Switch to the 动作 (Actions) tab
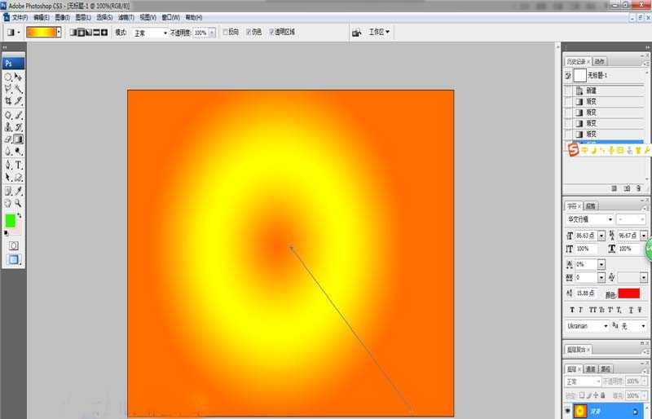652x419 pixels. (x=600, y=61)
